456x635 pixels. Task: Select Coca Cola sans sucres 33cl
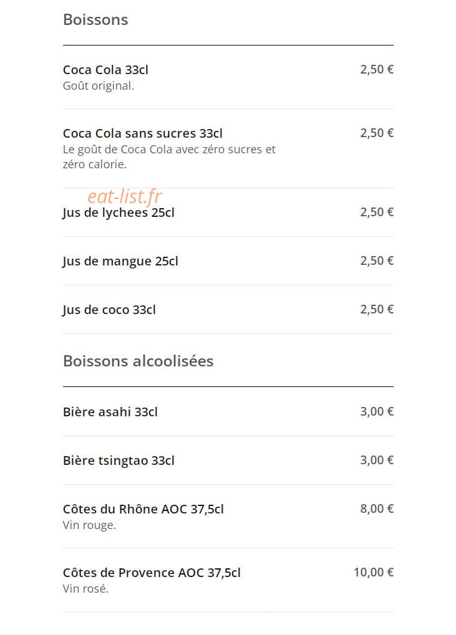(x=228, y=148)
